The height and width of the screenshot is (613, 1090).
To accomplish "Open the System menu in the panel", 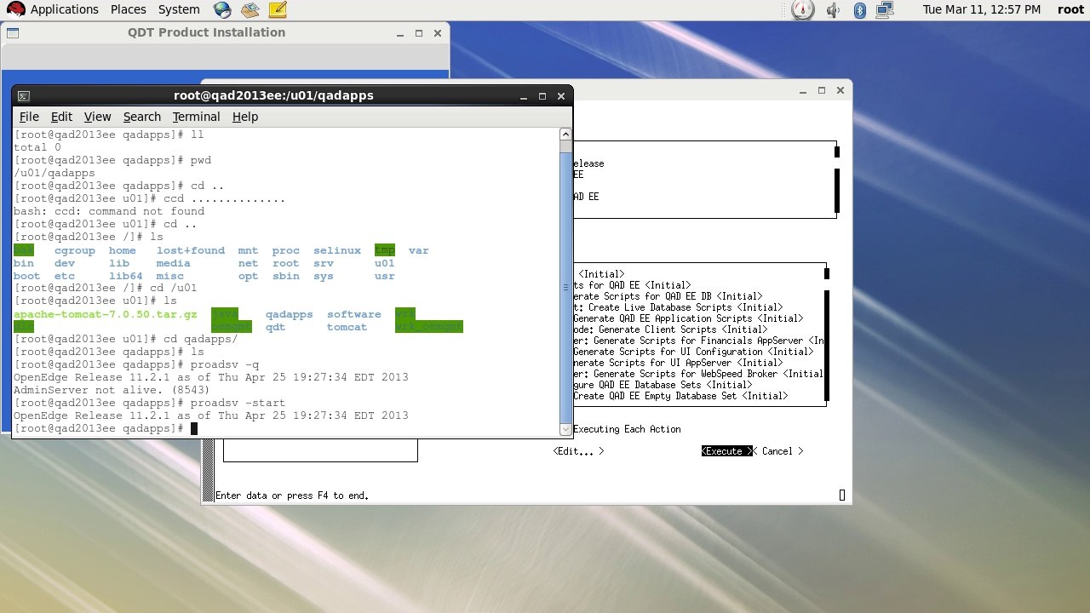I will (x=179, y=9).
